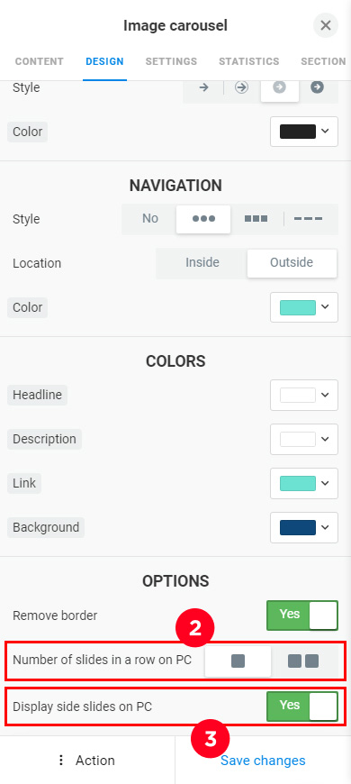Choose squares navigation style
The width and height of the screenshot is (351, 784).
(x=256, y=219)
